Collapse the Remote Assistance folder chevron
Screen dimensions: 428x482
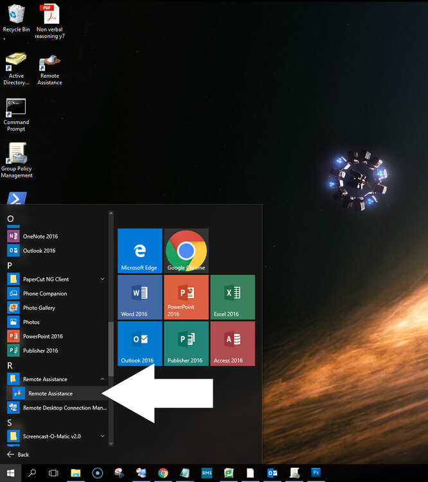(x=102, y=379)
